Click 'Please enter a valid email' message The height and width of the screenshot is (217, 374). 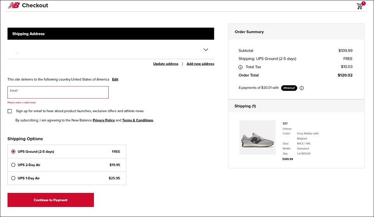[21, 102]
